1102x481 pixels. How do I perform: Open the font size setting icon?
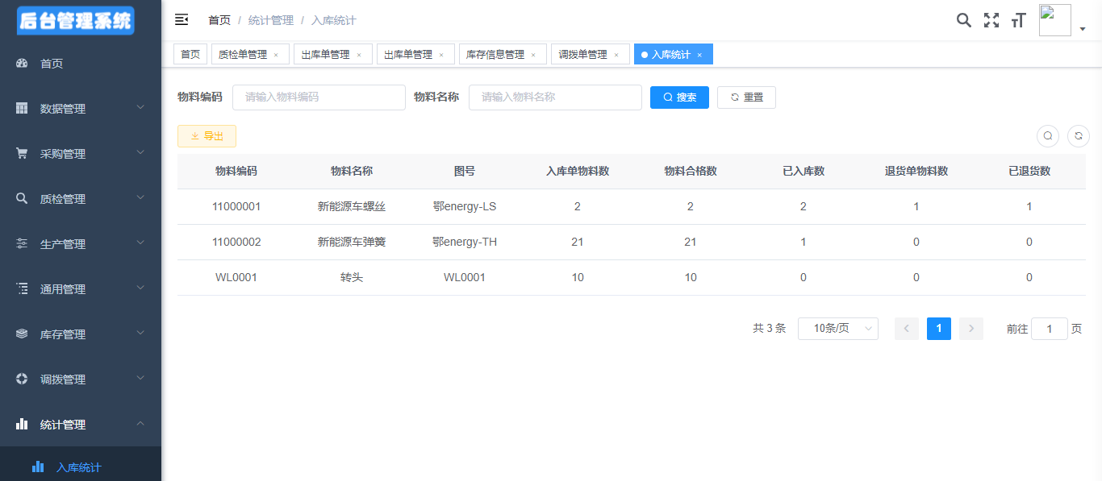click(1018, 20)
